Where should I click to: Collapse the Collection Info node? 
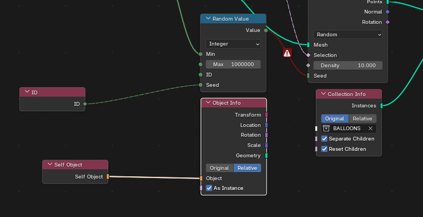tap(323, 94)
